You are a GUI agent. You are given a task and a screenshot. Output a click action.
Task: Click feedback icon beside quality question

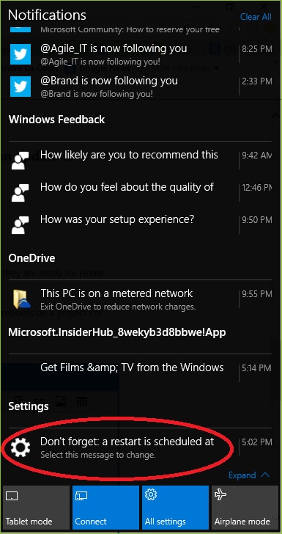[21, 192]
